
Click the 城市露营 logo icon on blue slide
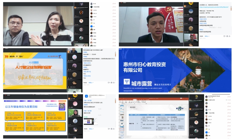(127, 81)
